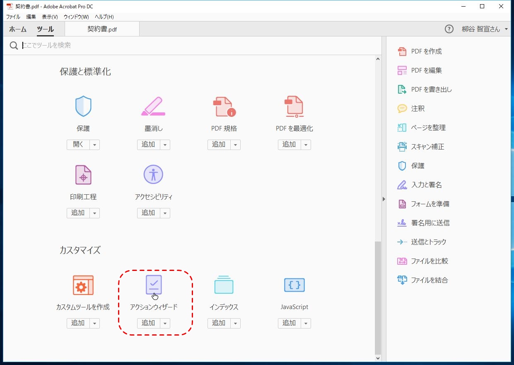This screenshot has width=514, height=365.
Task: Open the ヘルプ(H) menu
Action: (x=104, y=17)
